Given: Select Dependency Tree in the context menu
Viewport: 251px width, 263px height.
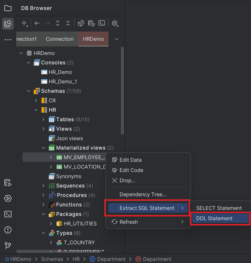Looking at the screenshot, I should click(x=143, y=194).
